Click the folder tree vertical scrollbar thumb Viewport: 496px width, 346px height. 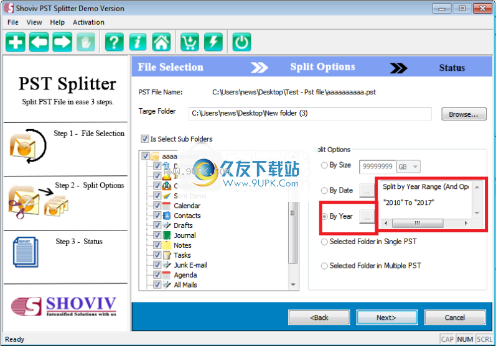[x=293, y=232]
